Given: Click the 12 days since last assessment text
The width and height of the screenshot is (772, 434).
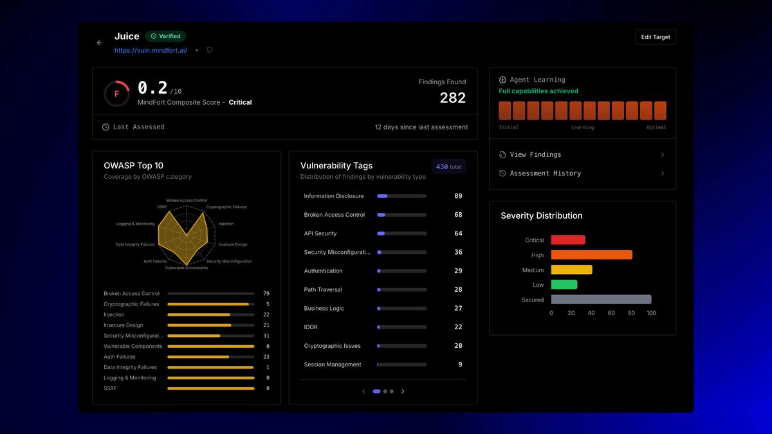Looking at the screenshot, I should coord(421,127).
